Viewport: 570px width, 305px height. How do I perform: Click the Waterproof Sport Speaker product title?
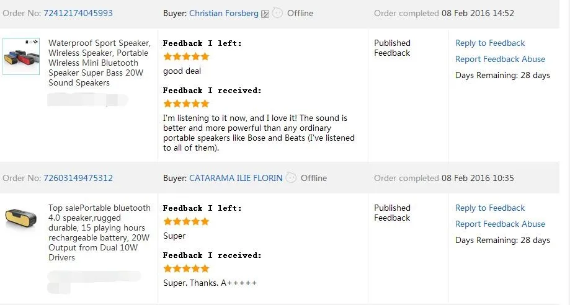click(99, 63)
